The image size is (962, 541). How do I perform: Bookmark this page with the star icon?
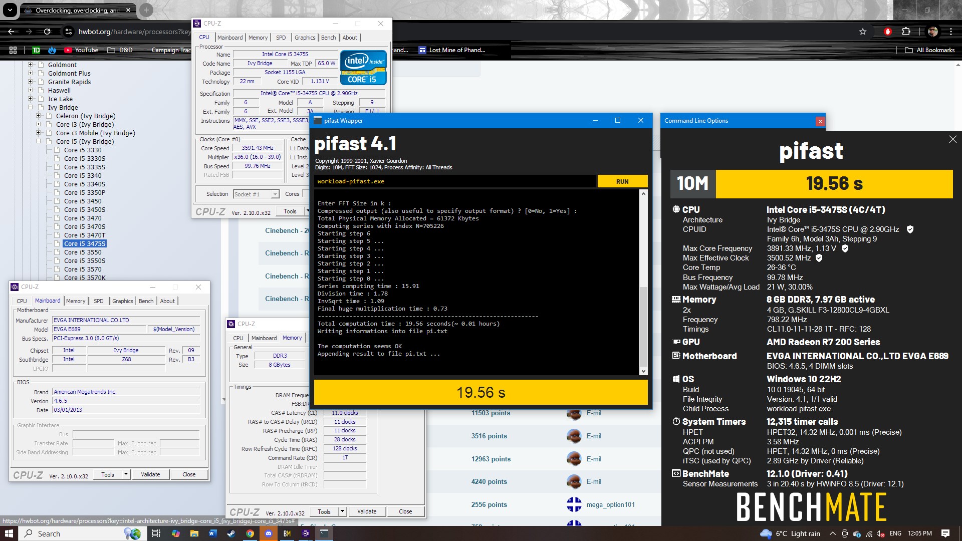click(862, 32)
